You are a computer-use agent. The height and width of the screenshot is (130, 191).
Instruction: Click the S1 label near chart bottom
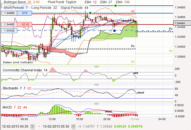(x=133, y=62)
